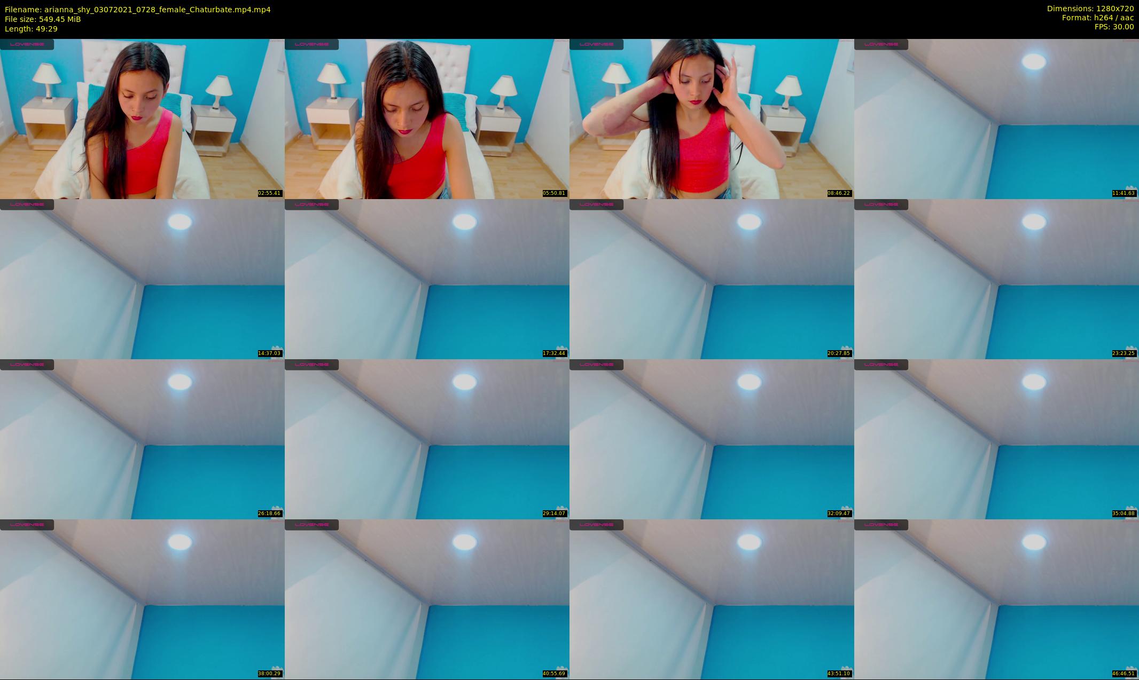Viewport: 1139px width, 680px height.
Task: Click the FPS 30.00 label
Action: click(1114, 27)
